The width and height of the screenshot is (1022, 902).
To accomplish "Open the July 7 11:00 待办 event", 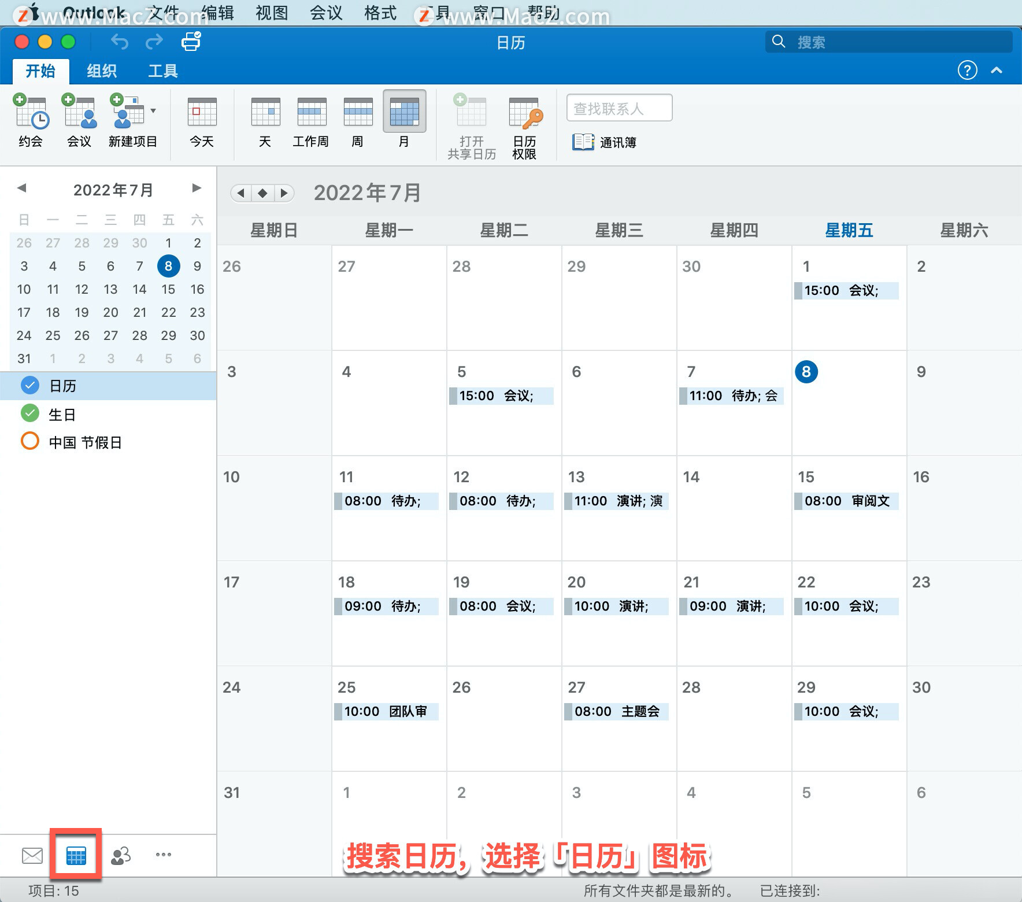I will [x=731, y=395].
